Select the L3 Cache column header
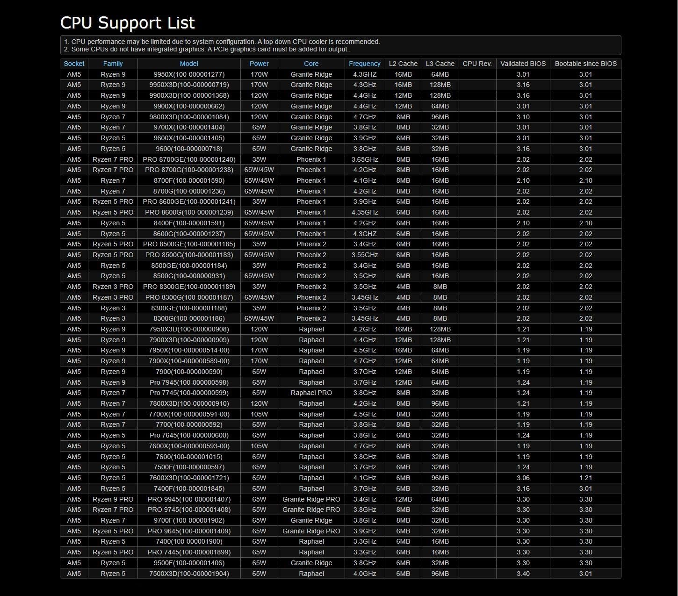Screen dimensions: 678x596 coord(440,64)
